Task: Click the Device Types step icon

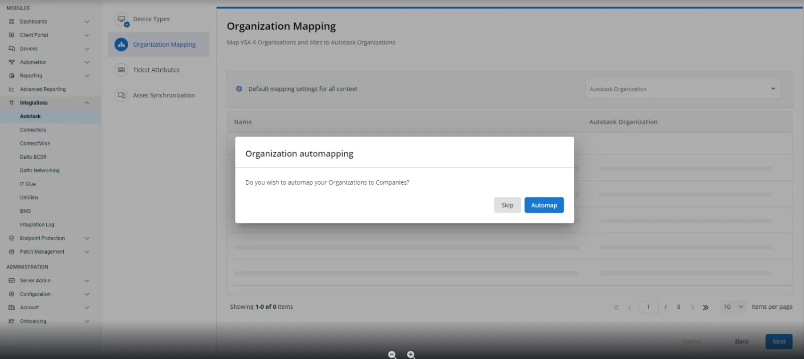Action: tap(122, 20)
